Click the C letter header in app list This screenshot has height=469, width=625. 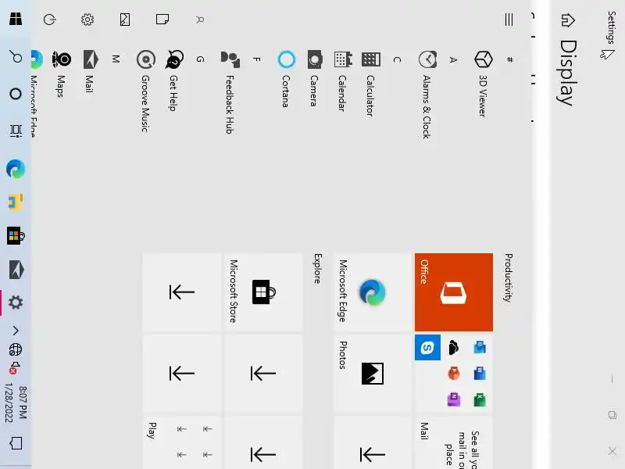click(397, 59)
